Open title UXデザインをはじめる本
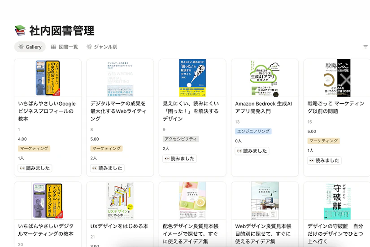Viewport: 370px width, 247px height. coord(119,226)
